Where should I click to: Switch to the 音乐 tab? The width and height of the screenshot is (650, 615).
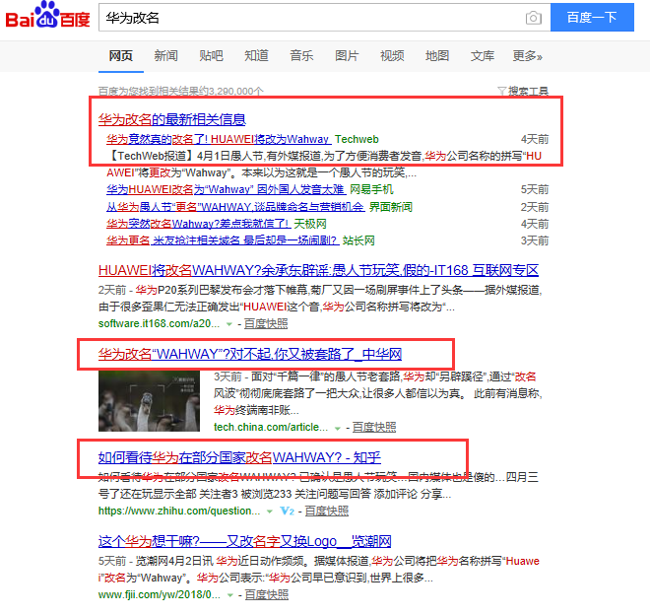pyautogui.click(x=301, y=55)
